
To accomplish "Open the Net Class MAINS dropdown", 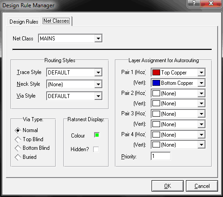I will point(98,38).
